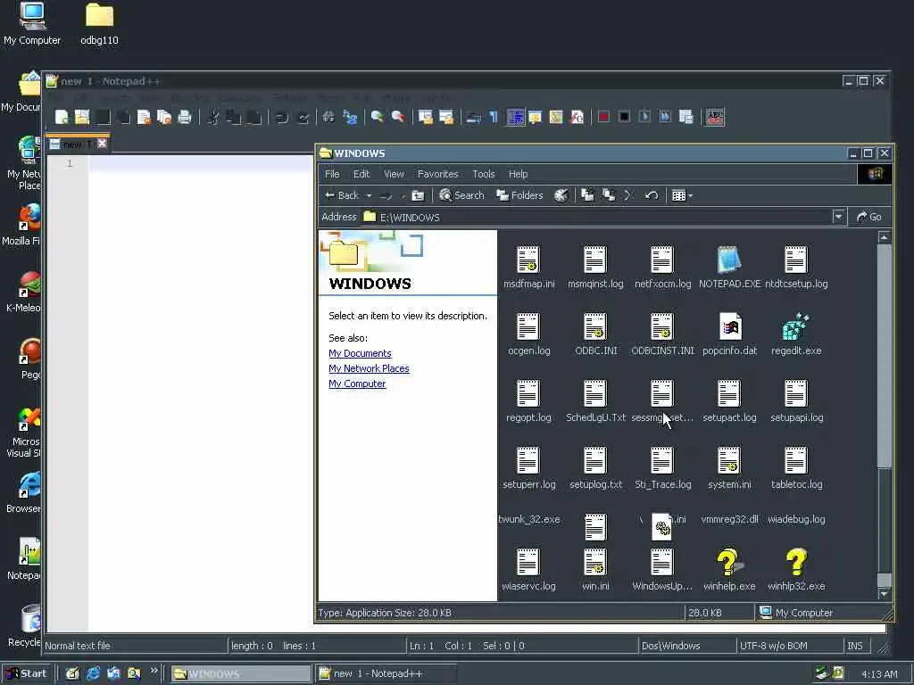The height and width of the screenshot is (685, 914).
Task: Click scroll-up arrow in Explorer file list
Action: click(885, 237)
